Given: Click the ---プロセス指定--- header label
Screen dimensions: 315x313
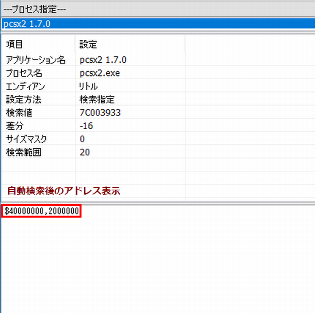Looking at the screenshot, I should (35, 9).
